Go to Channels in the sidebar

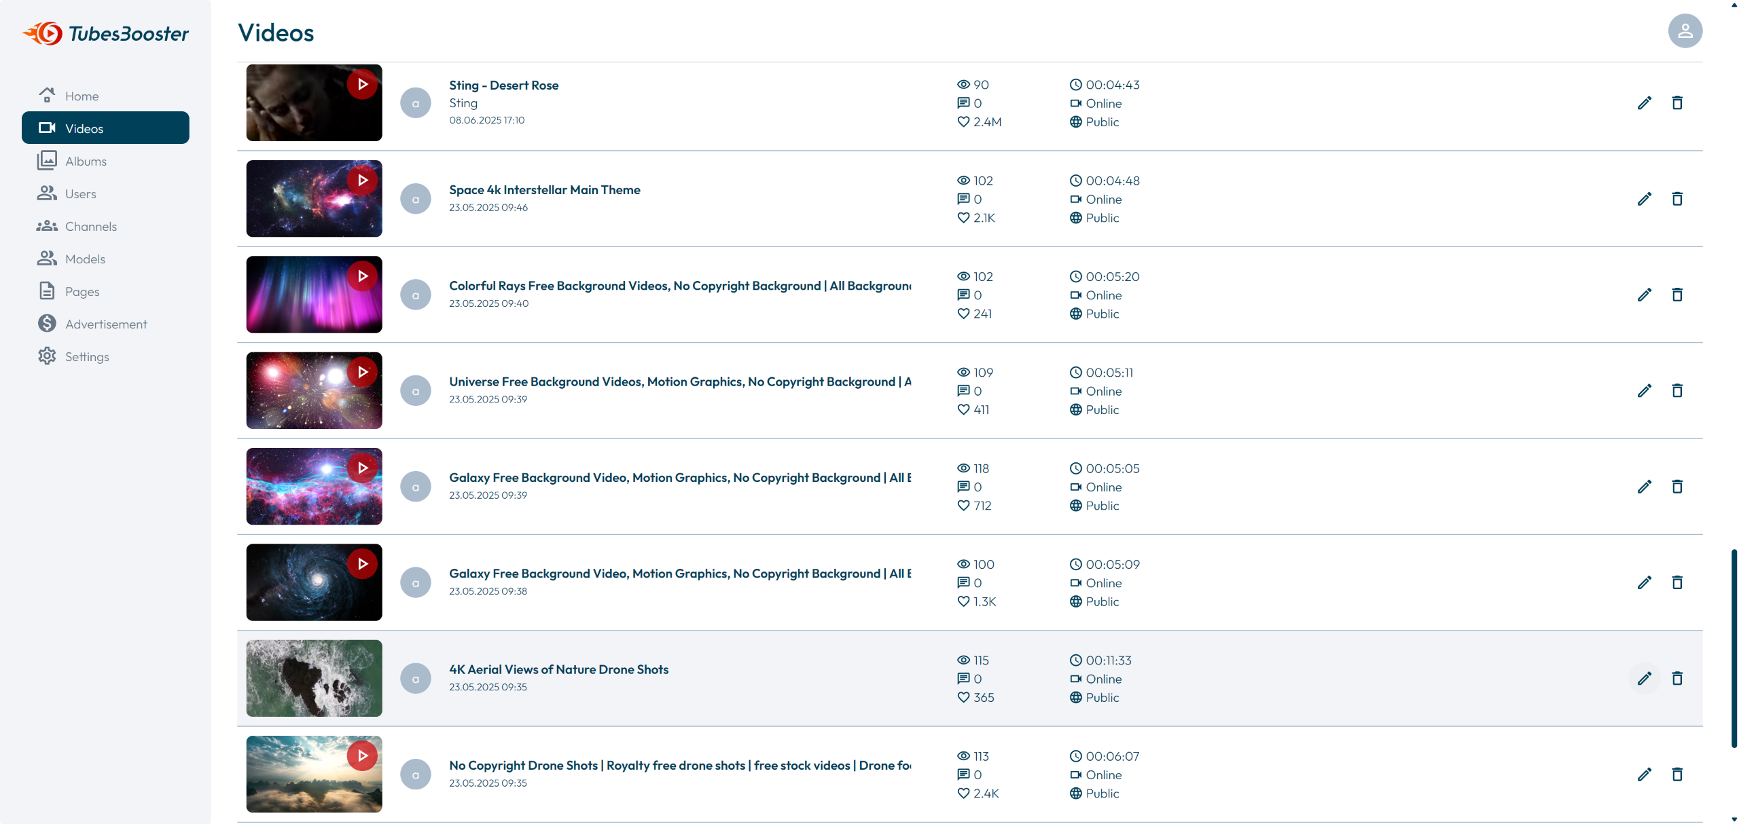(x=90, y=226)
